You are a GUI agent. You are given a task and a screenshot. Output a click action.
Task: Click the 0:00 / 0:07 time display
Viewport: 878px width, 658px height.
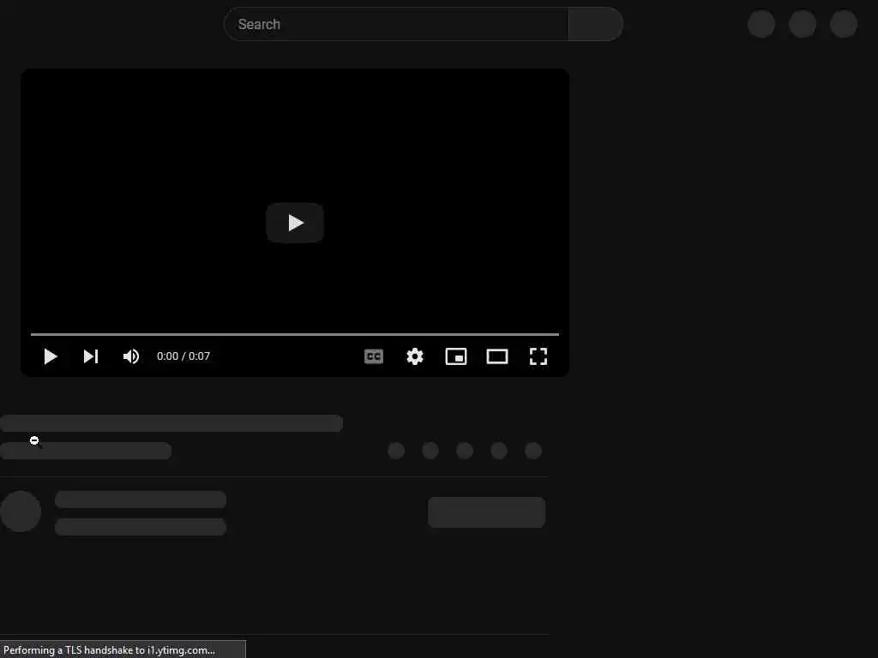point(183,356)
